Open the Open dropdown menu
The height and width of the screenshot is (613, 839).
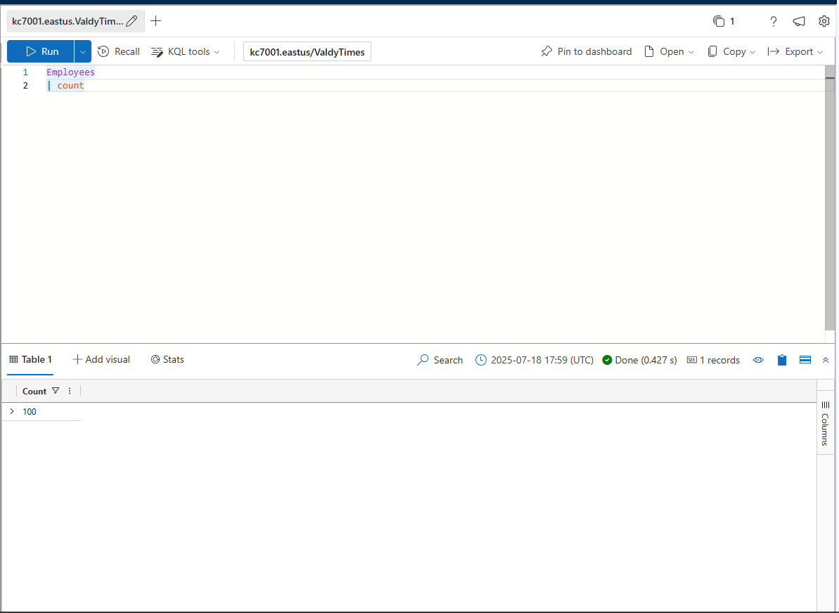pos(669,51)
